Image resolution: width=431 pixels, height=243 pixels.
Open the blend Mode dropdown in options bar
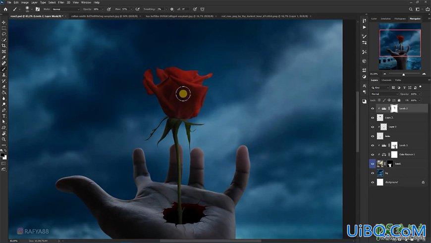(x=66, y=9)
